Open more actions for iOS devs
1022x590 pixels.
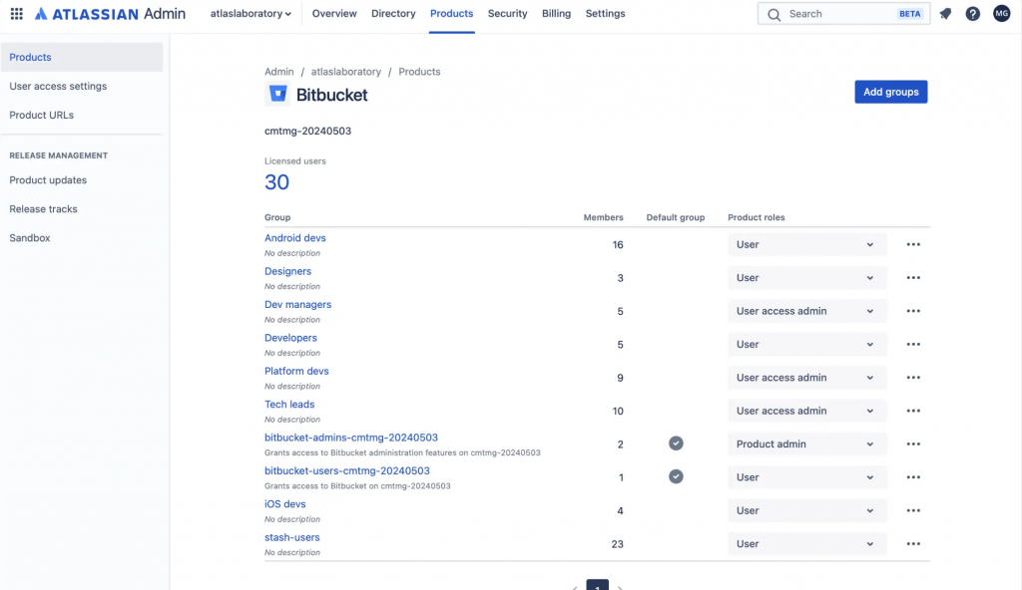coord(913,510)
